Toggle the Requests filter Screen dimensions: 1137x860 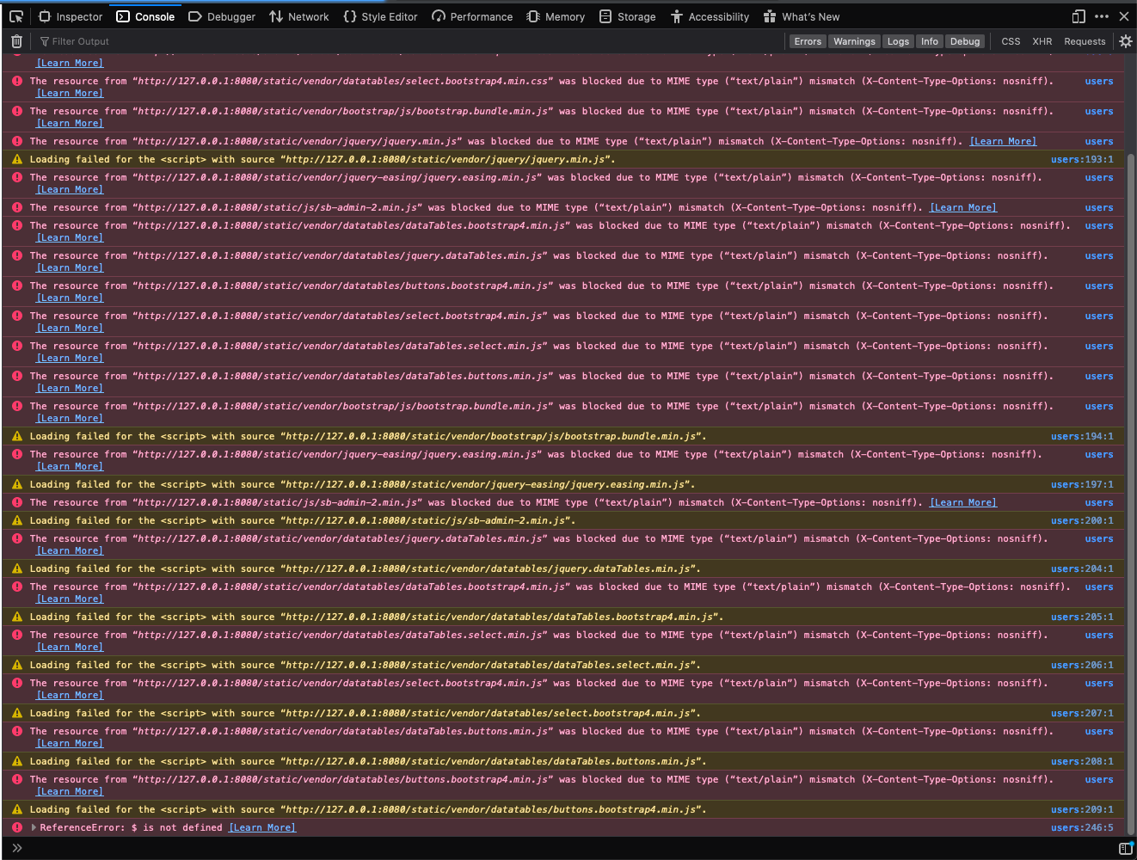click(1085, 40)
